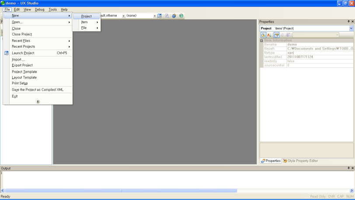Pin the Output panel

(348, 168)
